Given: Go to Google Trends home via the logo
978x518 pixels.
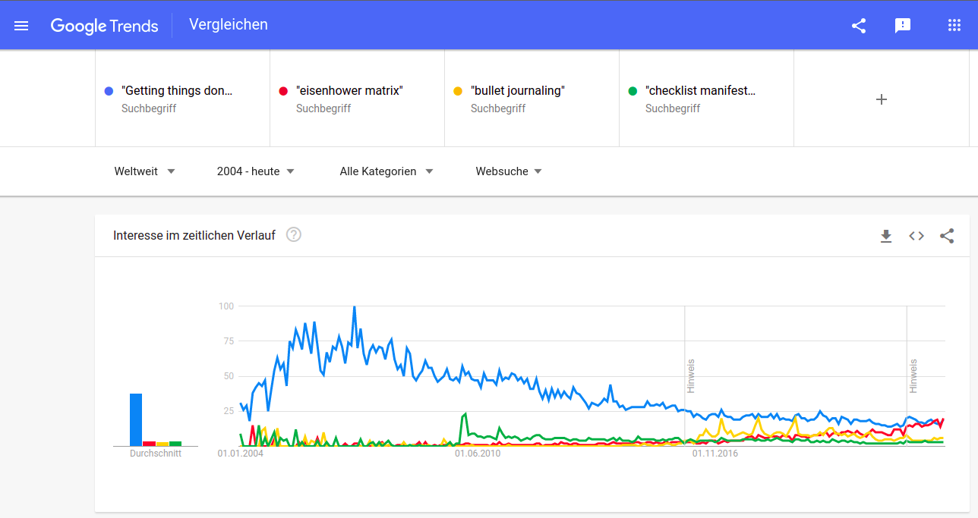Looking at the screenshot, I should tap(104, 25).
